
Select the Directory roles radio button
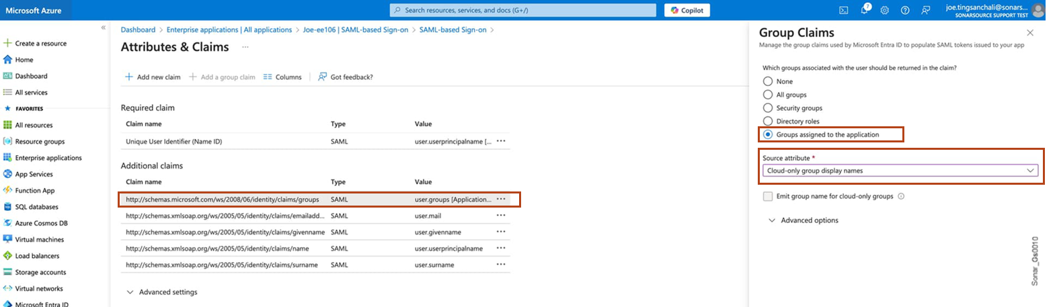point(768,121)
